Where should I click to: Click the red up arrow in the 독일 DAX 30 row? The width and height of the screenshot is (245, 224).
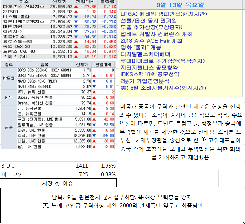click(76, 46)
